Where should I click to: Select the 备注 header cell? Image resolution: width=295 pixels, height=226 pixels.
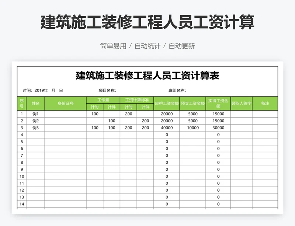coord(265,104)
